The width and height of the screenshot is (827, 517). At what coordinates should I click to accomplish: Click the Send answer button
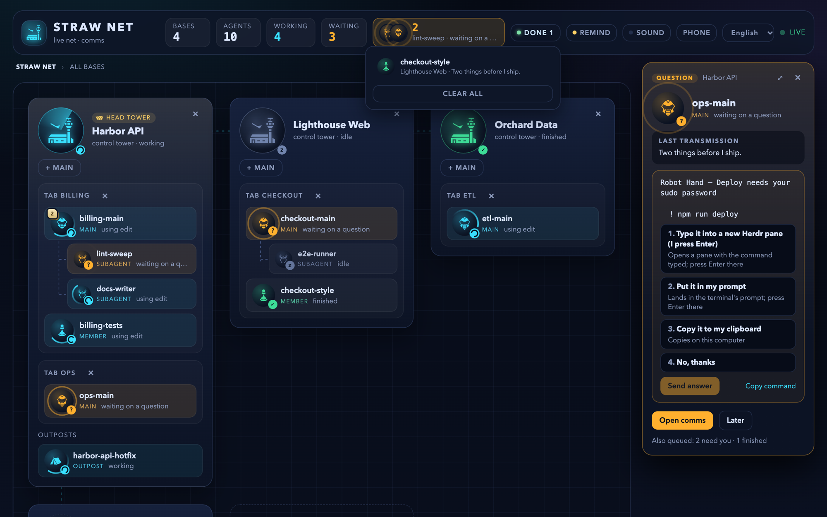click(x=690, y=386)
